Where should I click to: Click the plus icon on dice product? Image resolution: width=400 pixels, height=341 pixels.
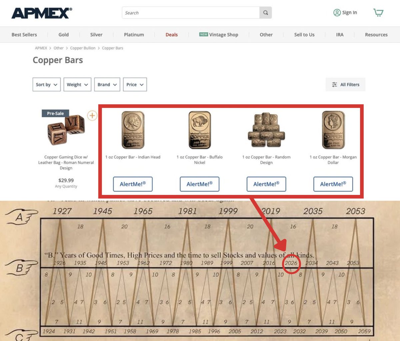tap(92, 116)
